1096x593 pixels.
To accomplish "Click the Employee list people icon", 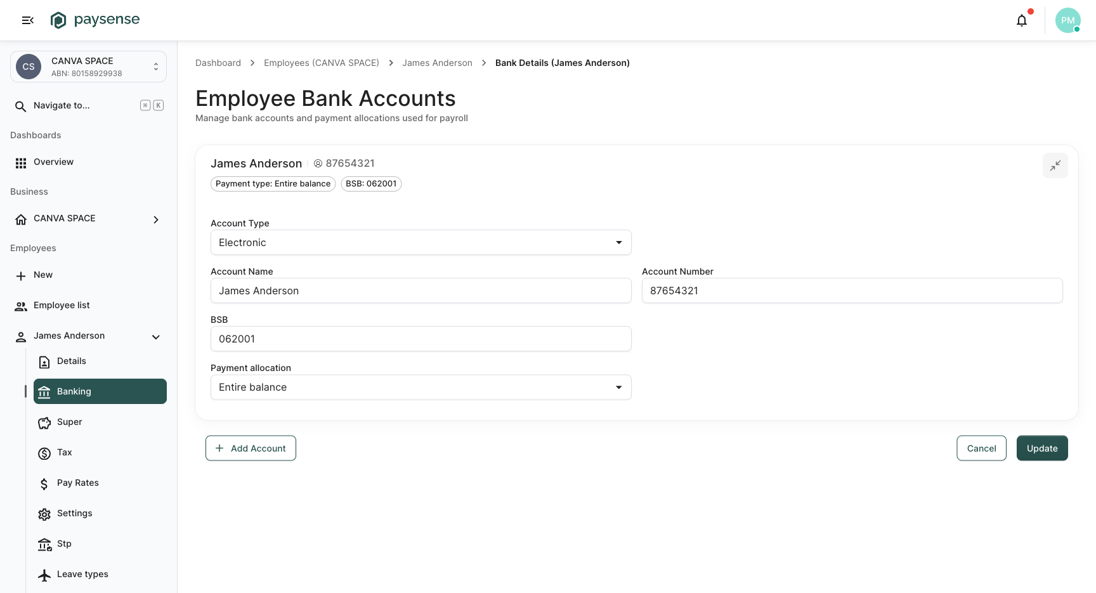I will 21,306.
